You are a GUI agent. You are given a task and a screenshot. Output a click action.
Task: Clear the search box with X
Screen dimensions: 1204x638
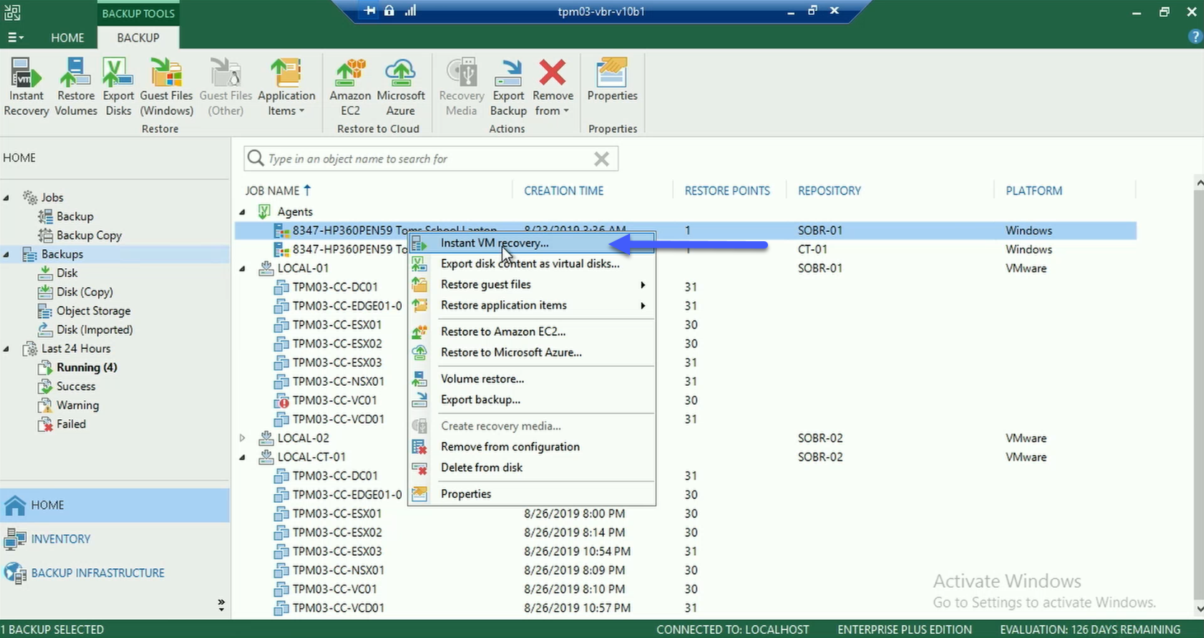pos(602,158)
